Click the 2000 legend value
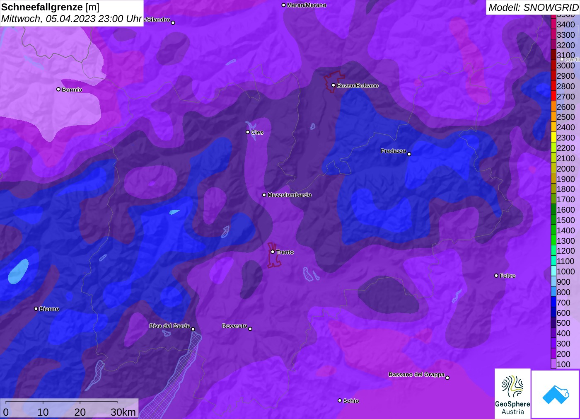This screenshot has width=580, height=419. coord(566,169)
